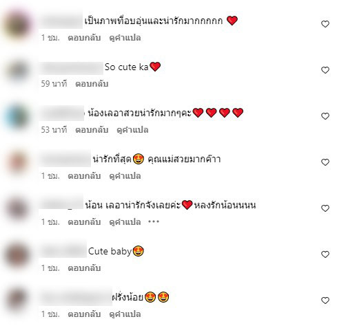
Task: Like the "So cute ka" comment
Action: (x=325, y=70)
